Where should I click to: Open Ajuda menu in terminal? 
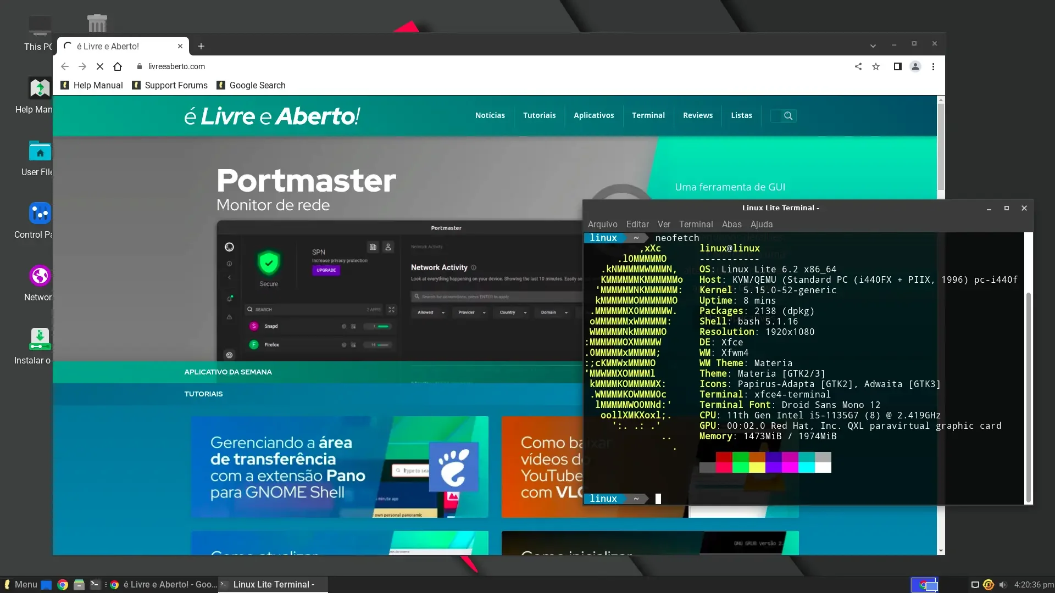pyautogui.click(x=762, y=224)
